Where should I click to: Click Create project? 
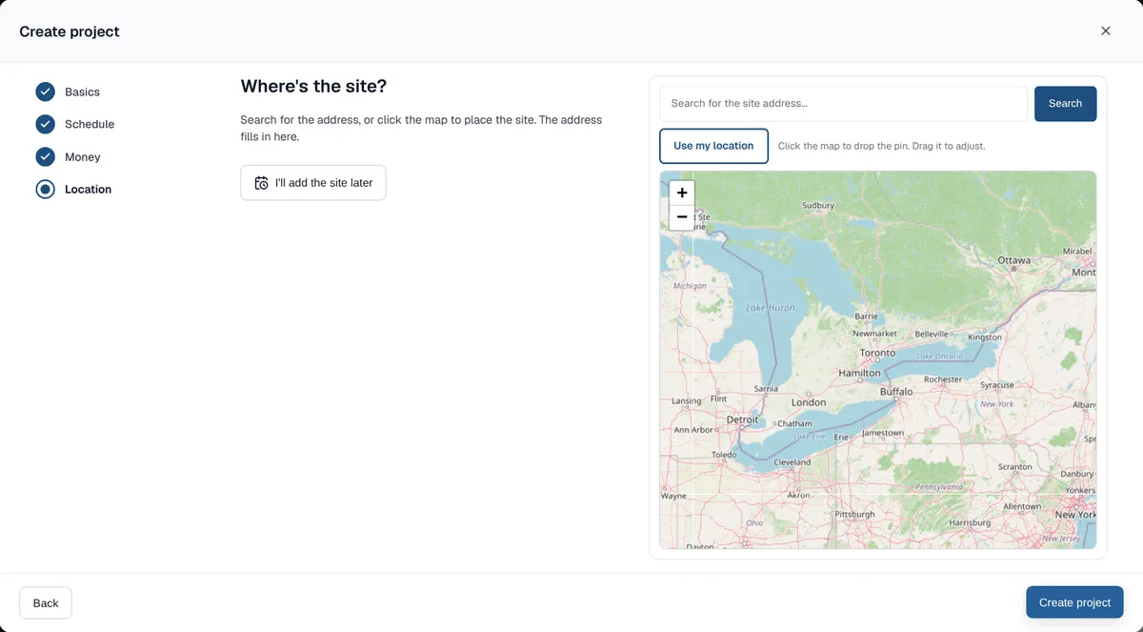[1074, 602]
